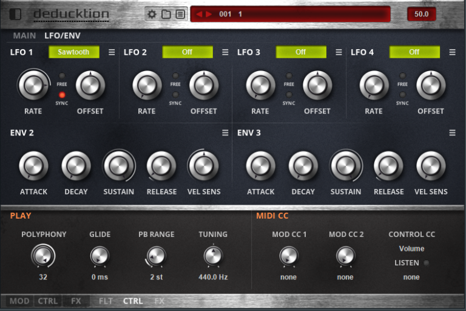Open the settings gear icon

click(x=152, y=14)
